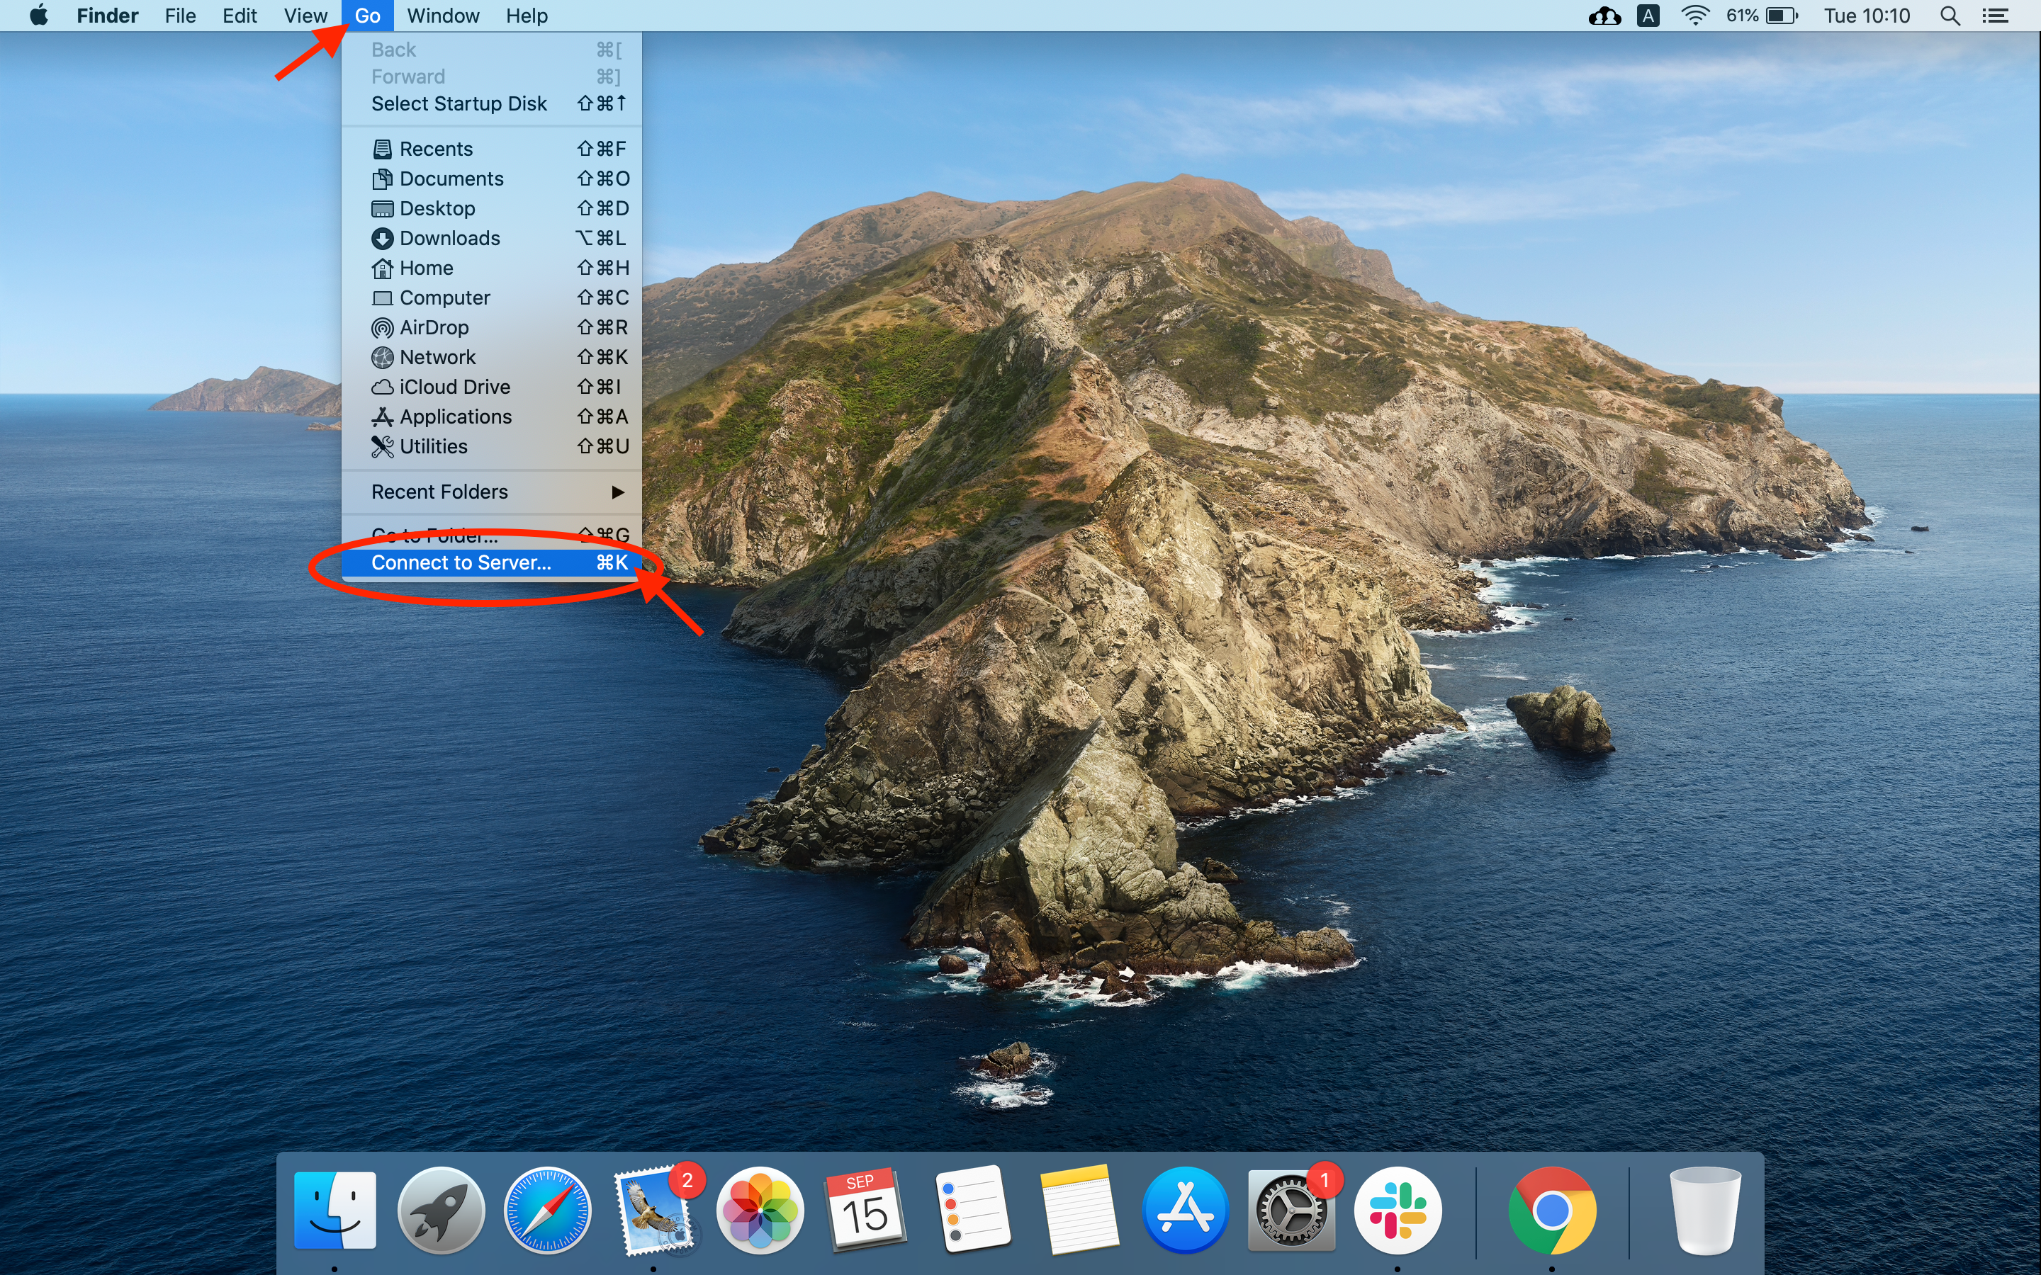Open the Photos app icon
The height and width of the screenshot is (1275, 2041).
tap(760, 1210)
